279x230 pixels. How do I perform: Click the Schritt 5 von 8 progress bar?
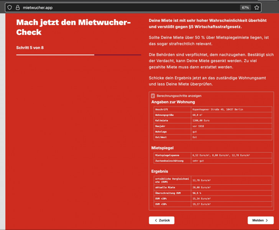click(x=79, y=55)
